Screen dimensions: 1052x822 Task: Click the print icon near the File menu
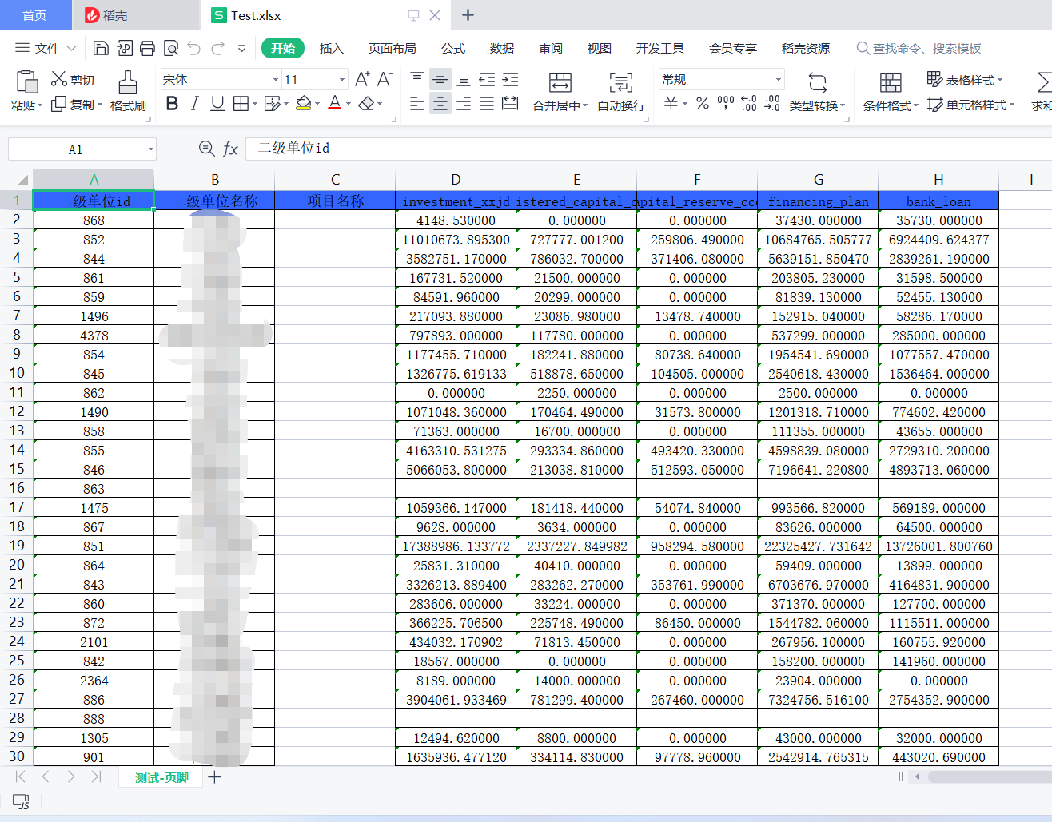tap(147, 48)
